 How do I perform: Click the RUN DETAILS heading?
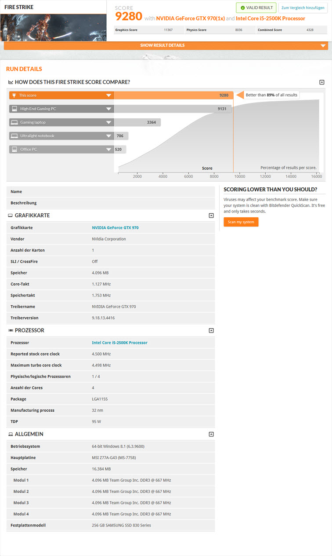click(x=24, y=69)
